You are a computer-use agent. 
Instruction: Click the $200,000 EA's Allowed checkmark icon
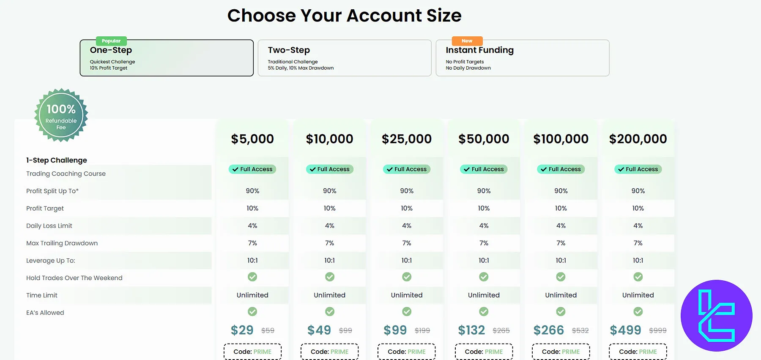tap(638, 311)
